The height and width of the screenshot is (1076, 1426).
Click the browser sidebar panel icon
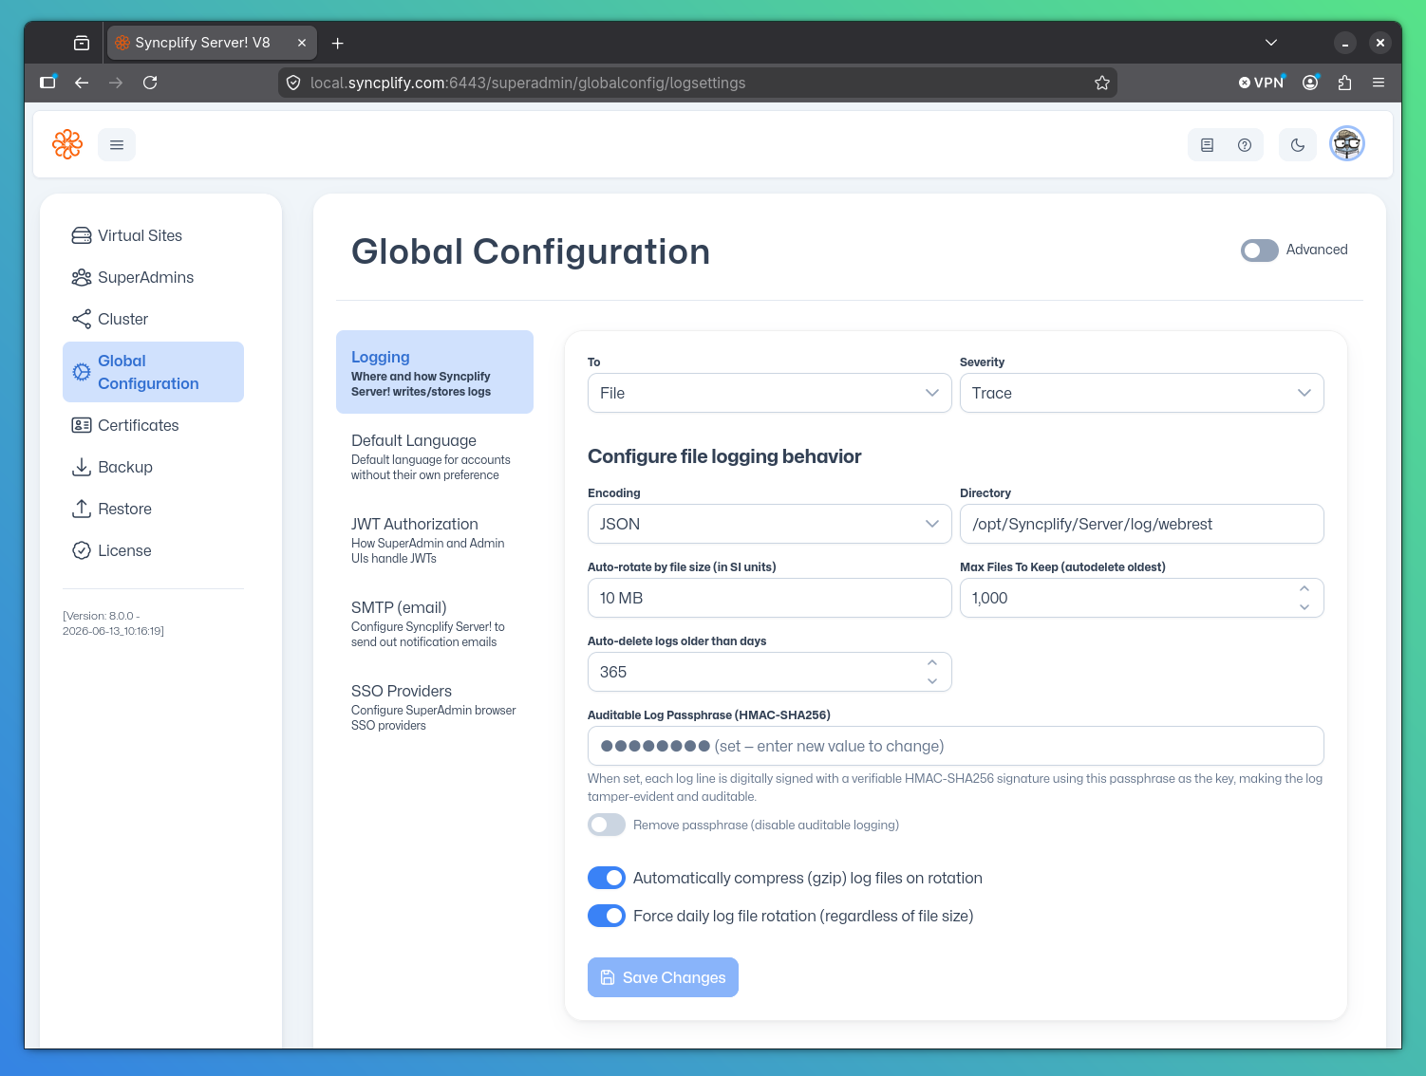(47, 83)
